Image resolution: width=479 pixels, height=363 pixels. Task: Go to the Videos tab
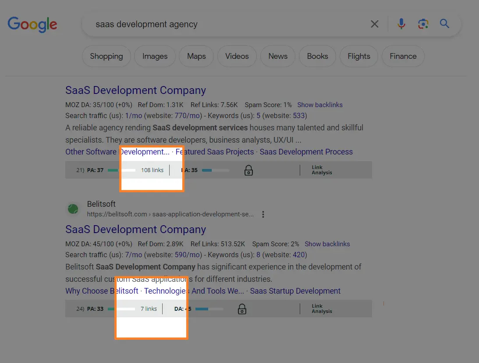[x=237, y=56]
